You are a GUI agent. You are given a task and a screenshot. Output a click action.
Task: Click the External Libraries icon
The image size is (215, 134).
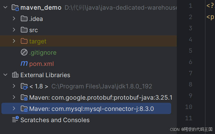tap(15, 75)
